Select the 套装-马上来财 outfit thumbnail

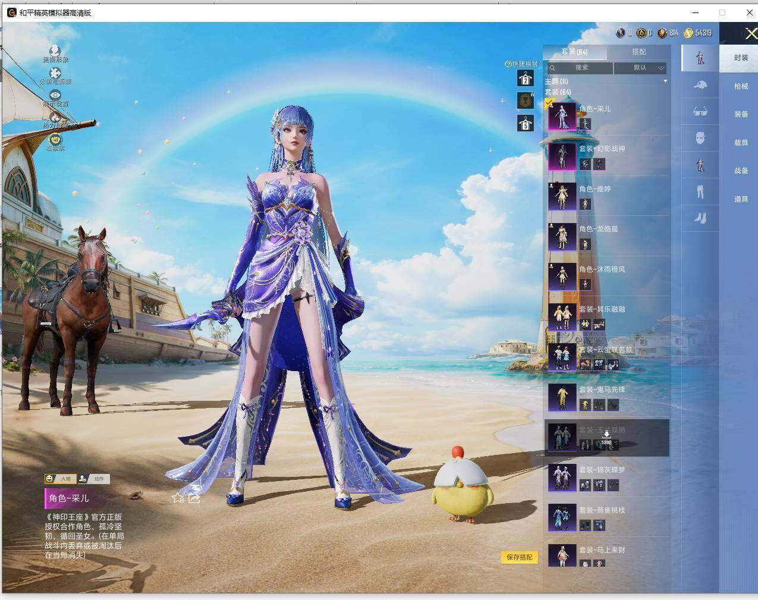tap(562, 557)
